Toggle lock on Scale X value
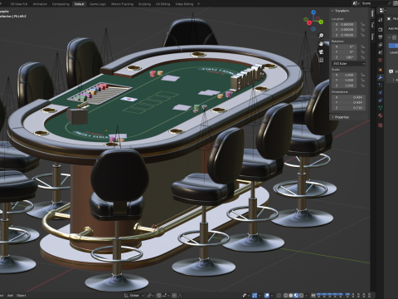The image size is (398, 299). [362, 75]
